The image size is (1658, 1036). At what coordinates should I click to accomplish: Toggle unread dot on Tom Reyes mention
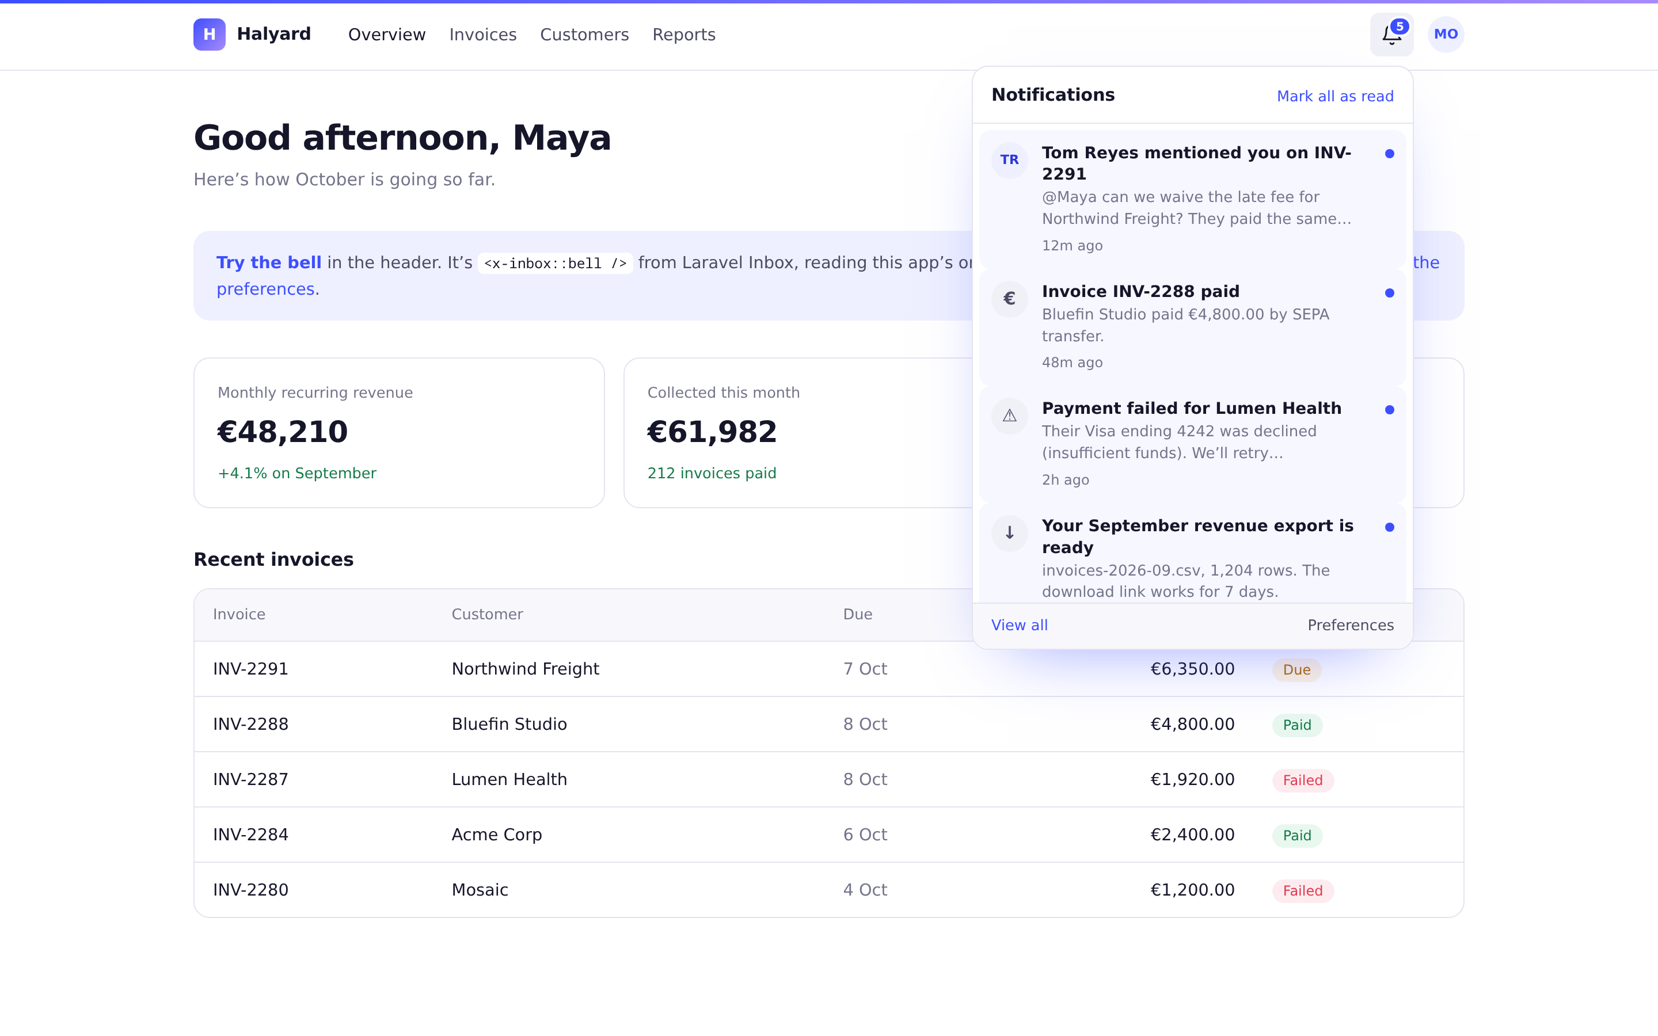[x=1389, y=154]
